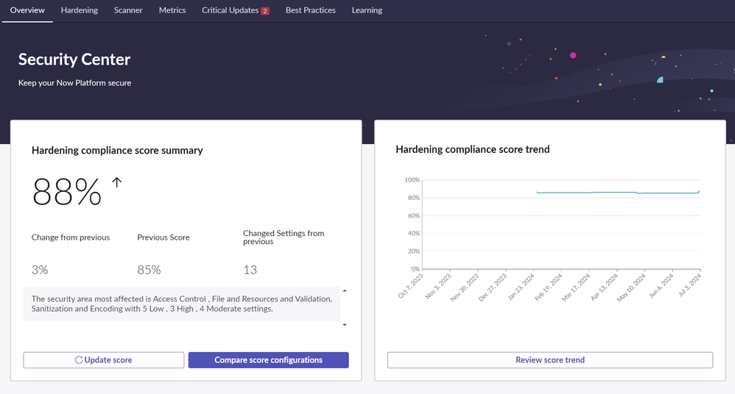Switch to the Hardening tab
The image size is (735, 394).
(x=80, y=10)
